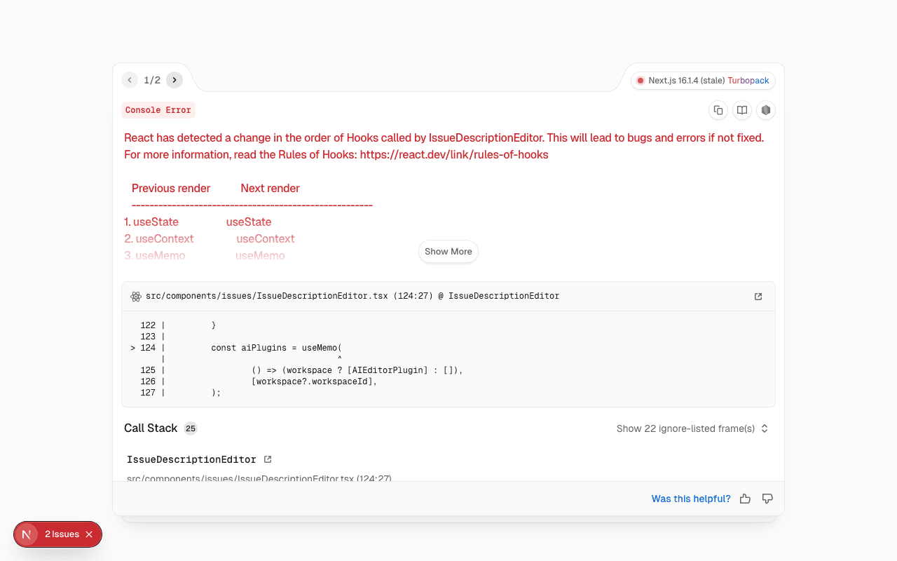
Task: Click the Turbopack link
Action: pyautogui.click(x=748, y=81)
